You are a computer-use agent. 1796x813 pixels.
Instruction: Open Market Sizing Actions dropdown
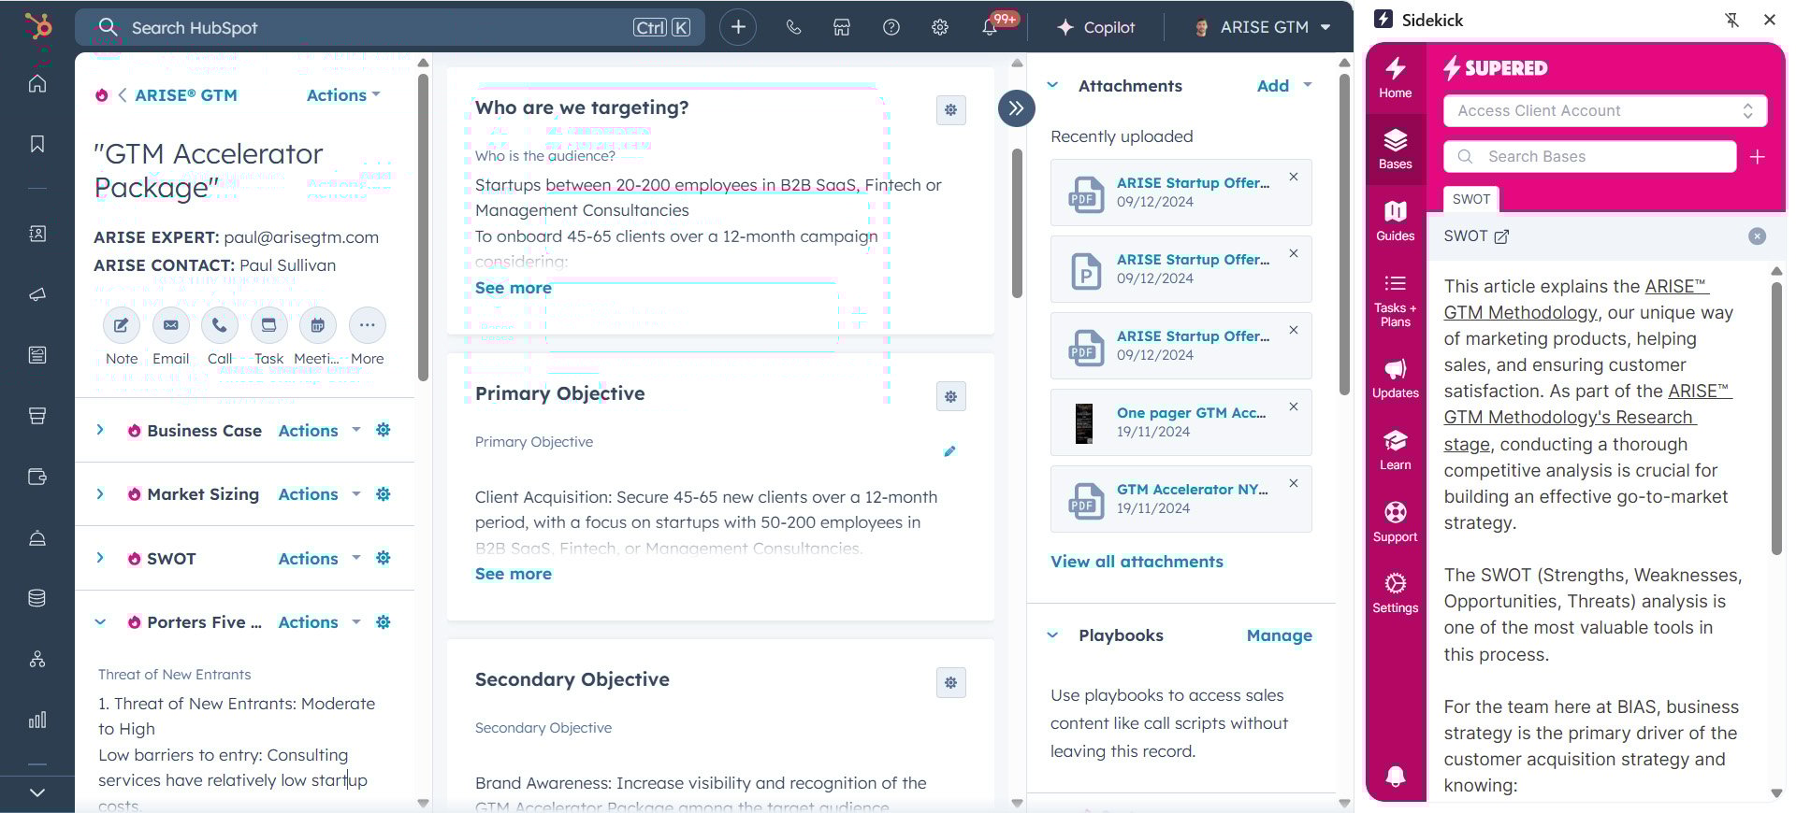(319, 494)
